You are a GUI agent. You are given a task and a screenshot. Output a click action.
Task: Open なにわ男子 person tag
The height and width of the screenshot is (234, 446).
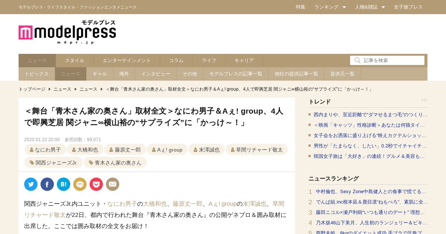(x=45, y=150)
